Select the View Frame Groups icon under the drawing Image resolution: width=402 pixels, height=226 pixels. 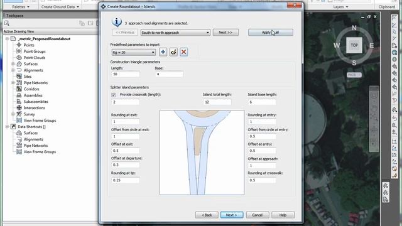[x=19, y=120]
